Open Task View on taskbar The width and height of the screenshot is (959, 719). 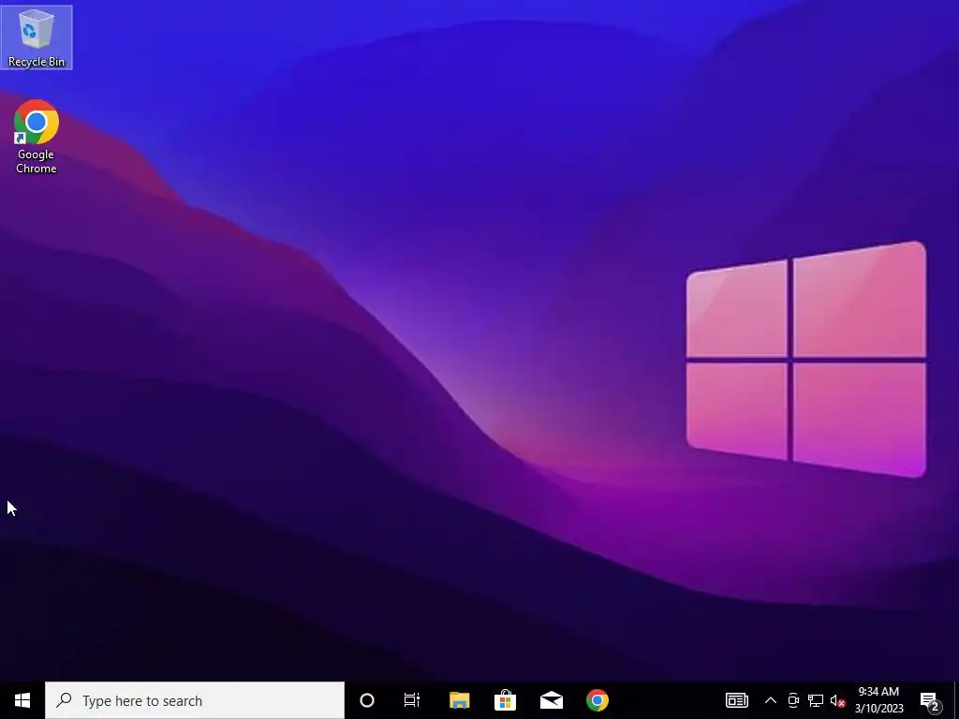[x=412, y=700]
